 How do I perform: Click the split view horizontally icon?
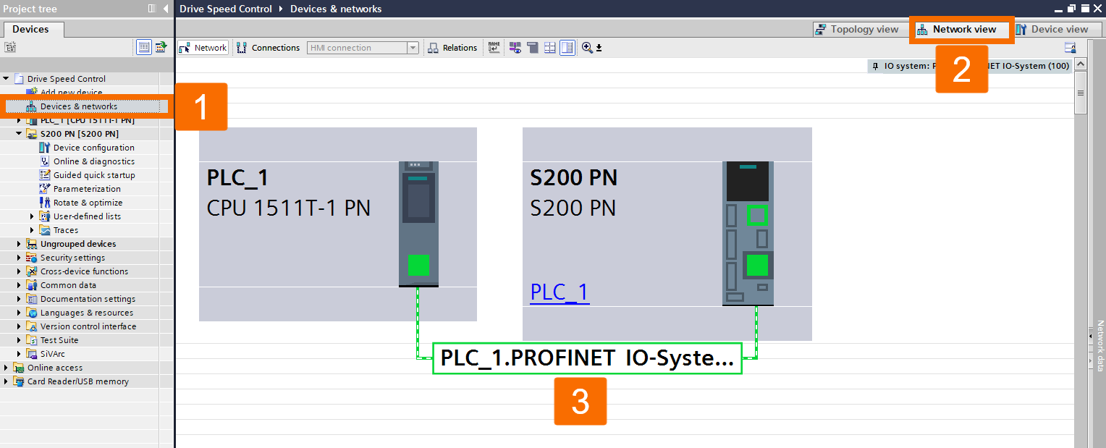point(550,48)
